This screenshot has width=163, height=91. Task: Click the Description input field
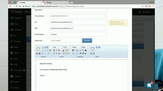pyautogui.click(x=78, y=10)
